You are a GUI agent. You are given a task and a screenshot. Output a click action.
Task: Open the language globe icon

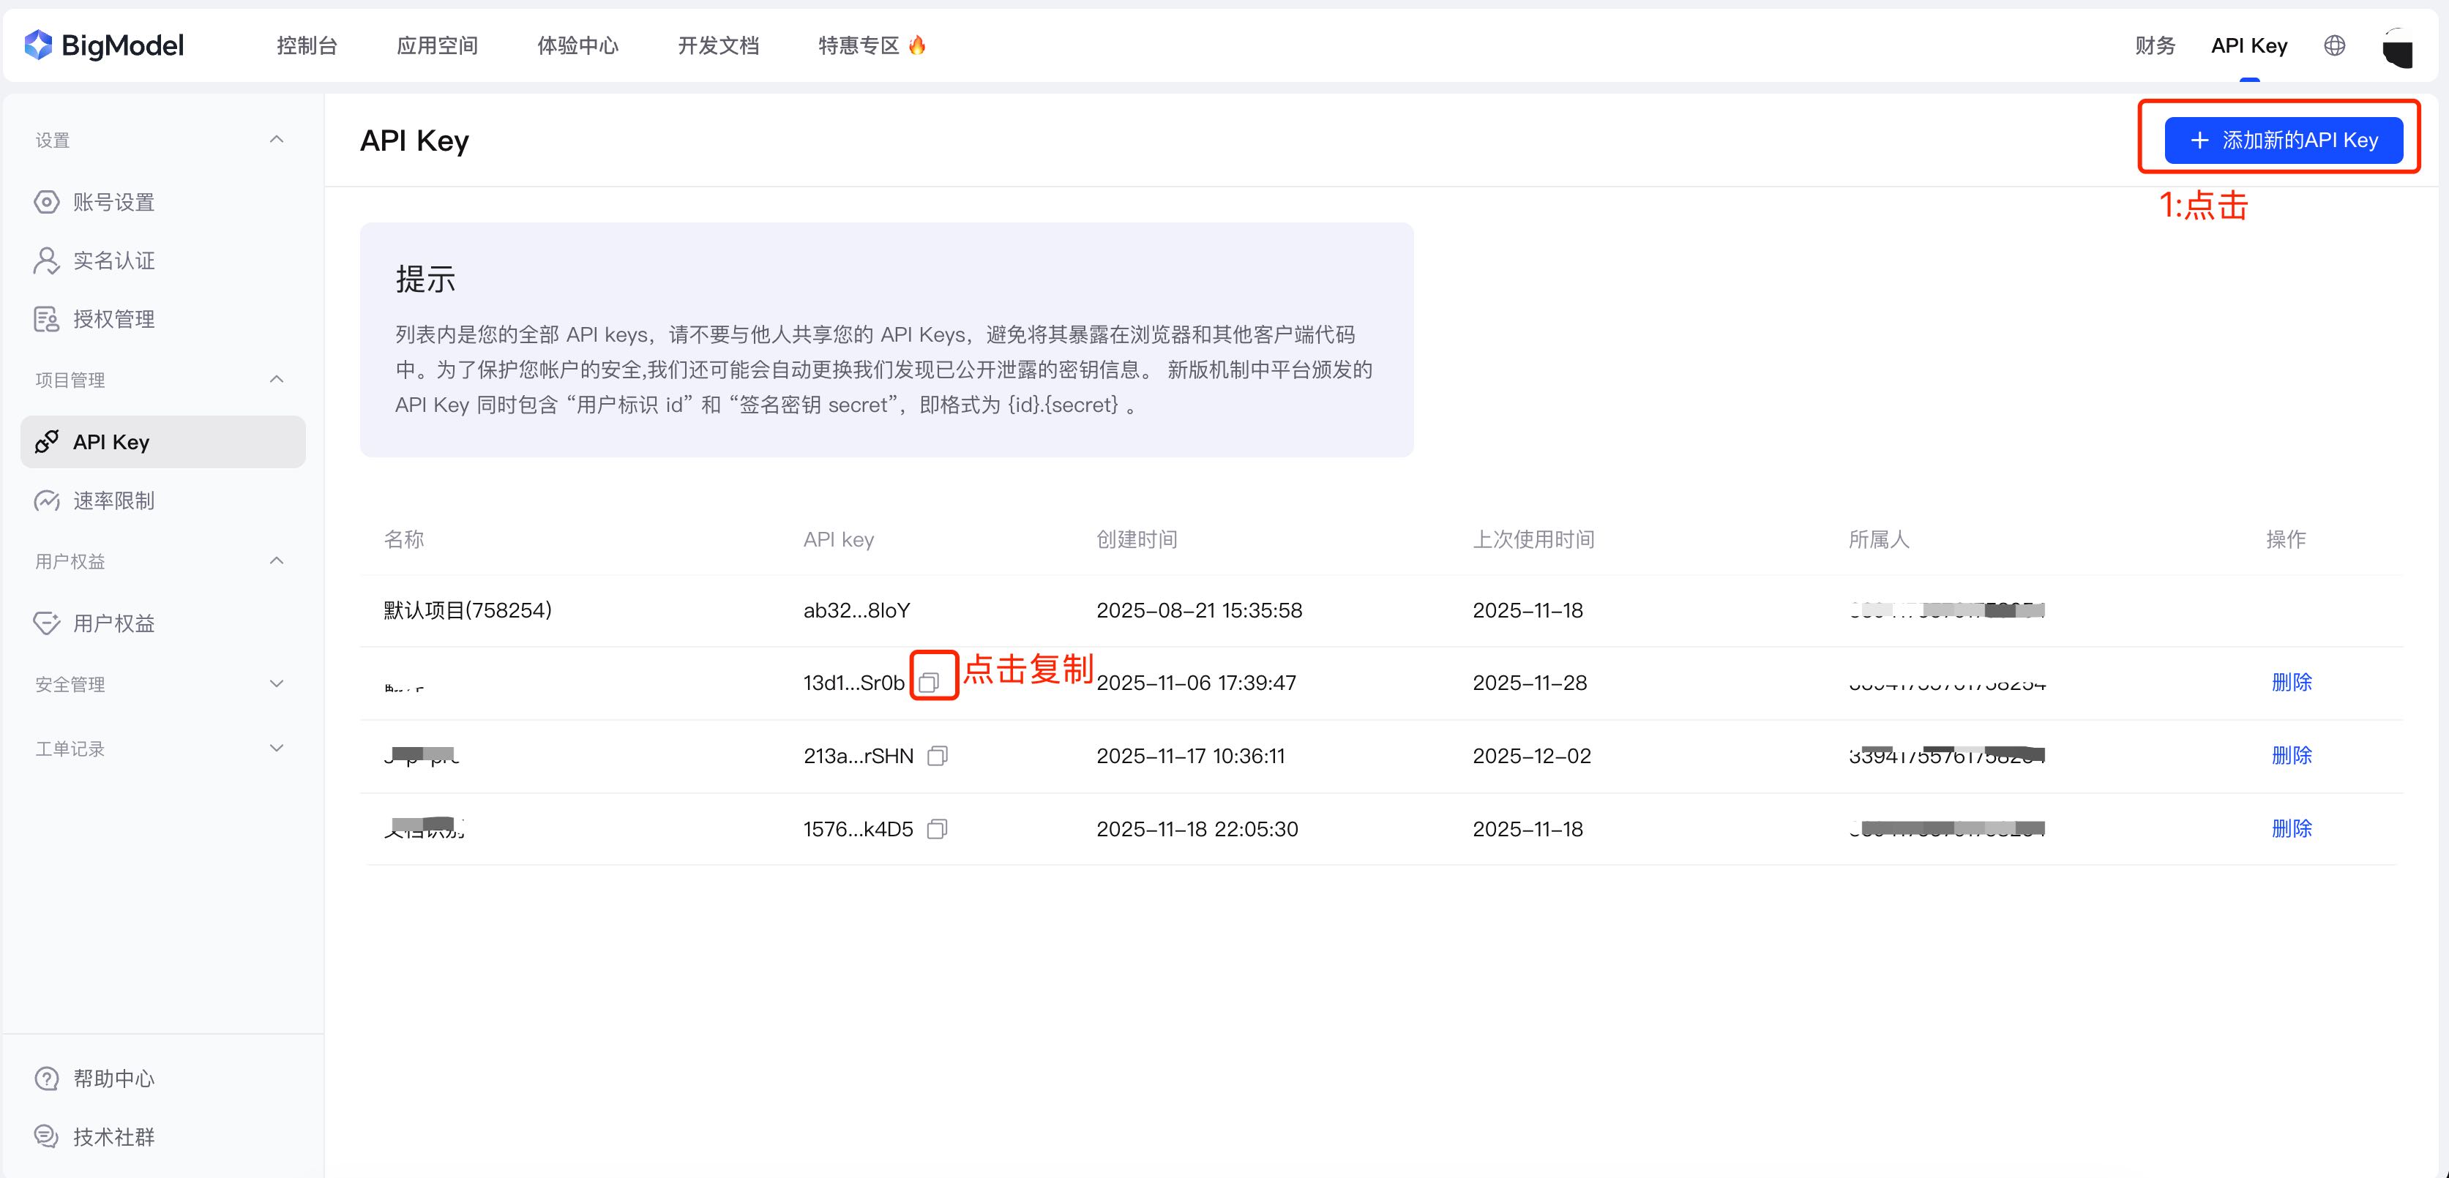(2334, 45)
